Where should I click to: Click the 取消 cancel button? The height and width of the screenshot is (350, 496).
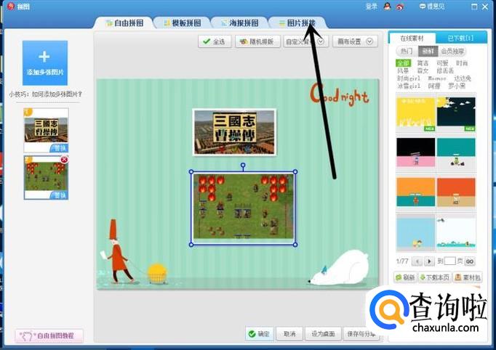[289, 333]
